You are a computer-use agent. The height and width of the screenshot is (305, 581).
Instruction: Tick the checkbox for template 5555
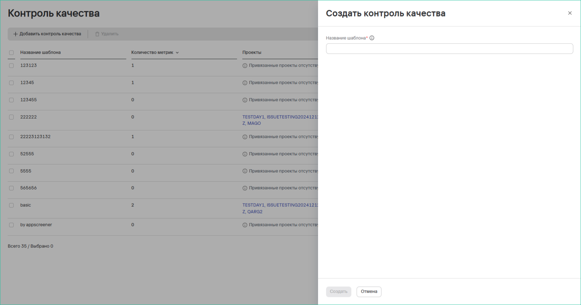(12, 171)
